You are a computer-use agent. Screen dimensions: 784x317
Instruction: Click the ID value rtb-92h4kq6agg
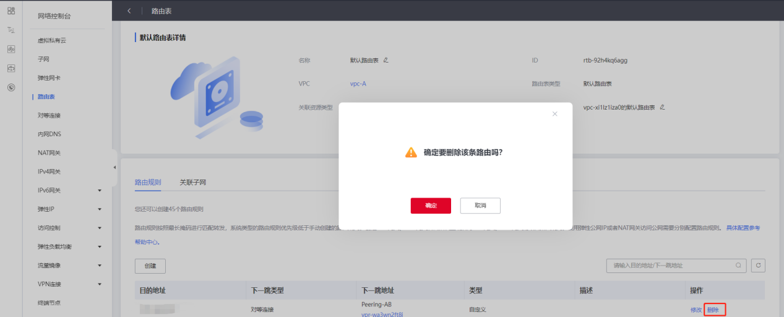[x=605, y=60]
